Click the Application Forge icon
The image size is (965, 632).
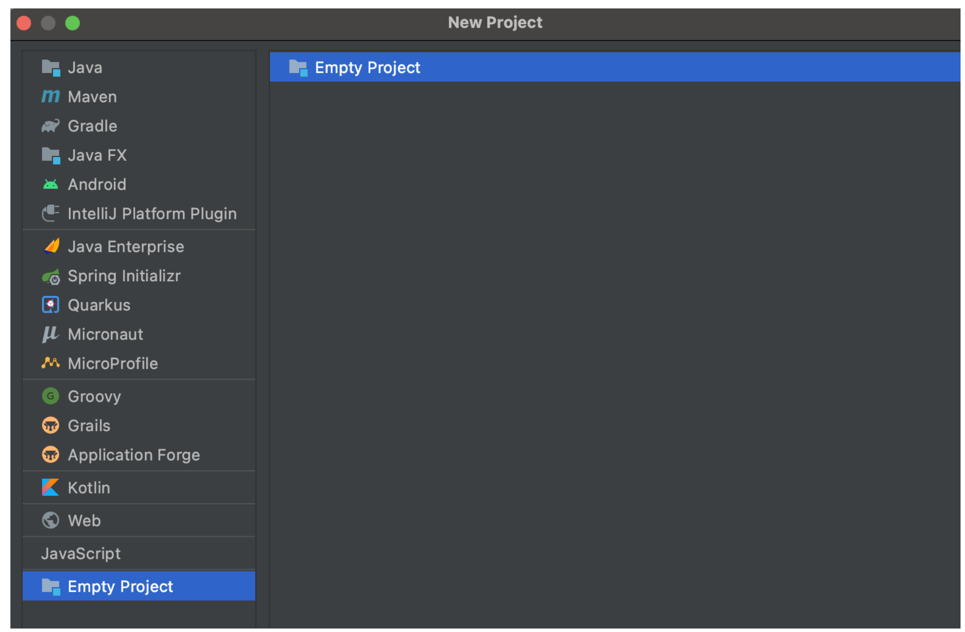click(x=51, y=454)
